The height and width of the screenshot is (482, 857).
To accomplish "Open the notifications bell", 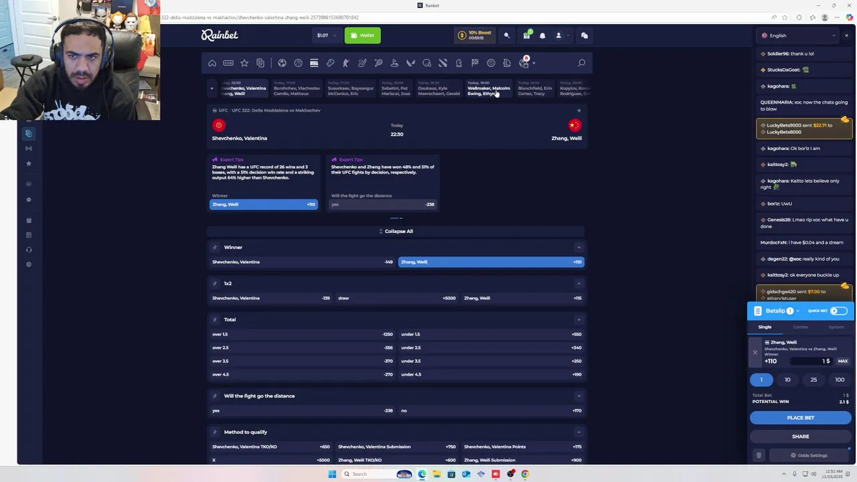I will click(x=542, y=35).
